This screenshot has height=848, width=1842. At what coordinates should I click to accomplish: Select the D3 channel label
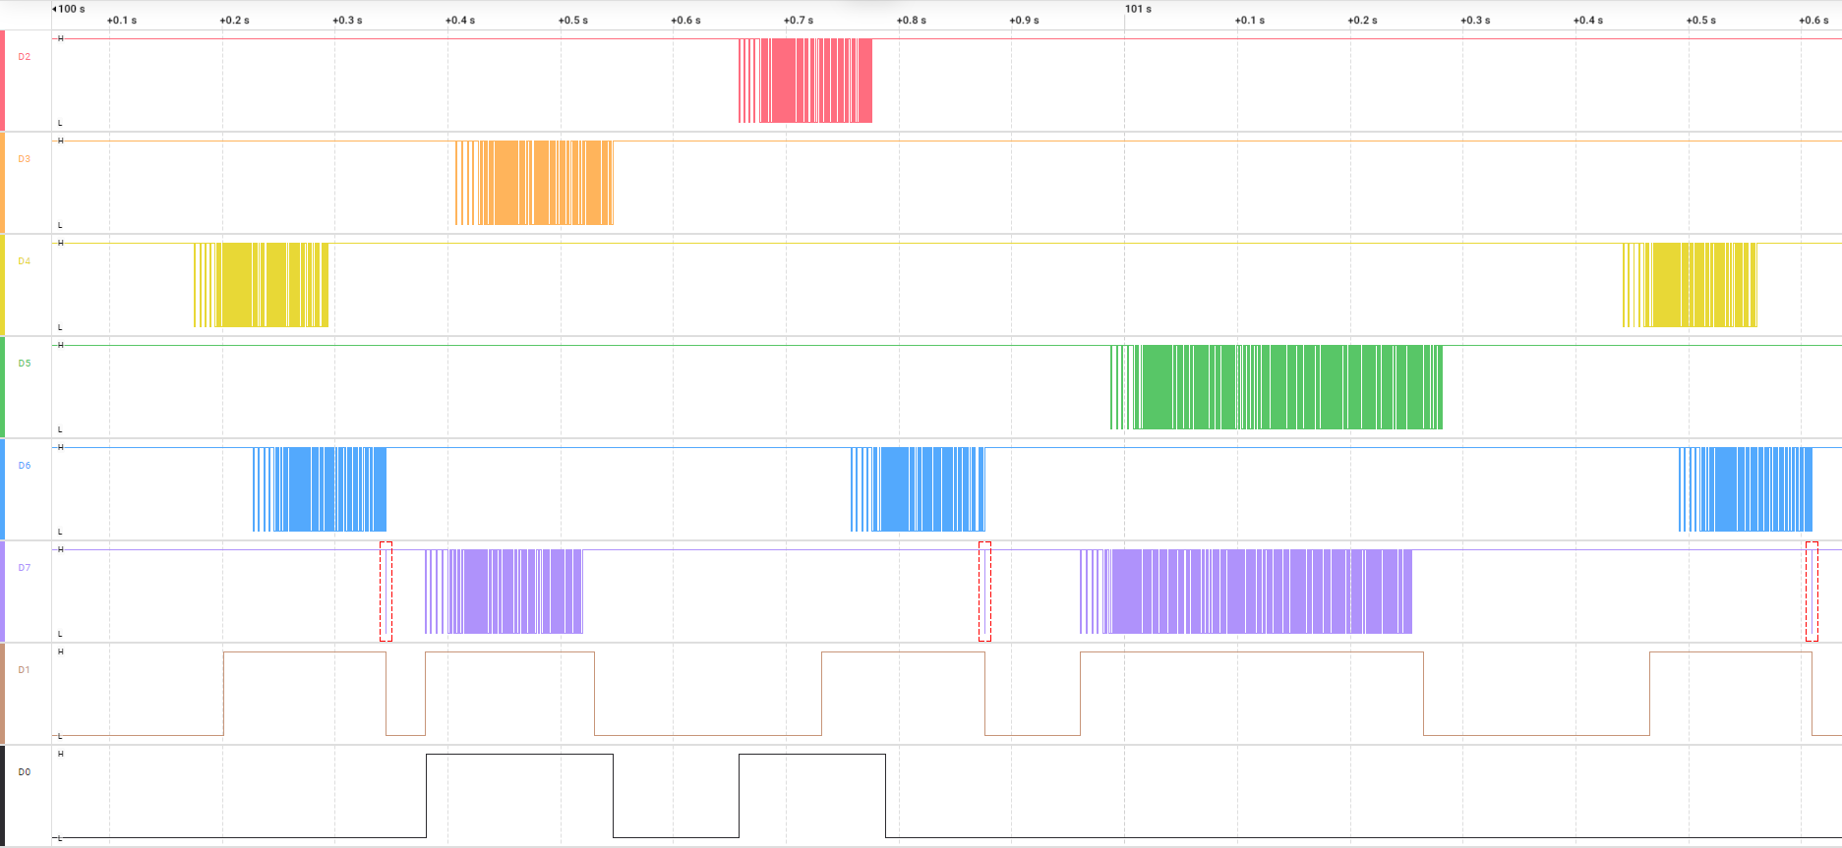pyautogui.click(x=25, y=159)
